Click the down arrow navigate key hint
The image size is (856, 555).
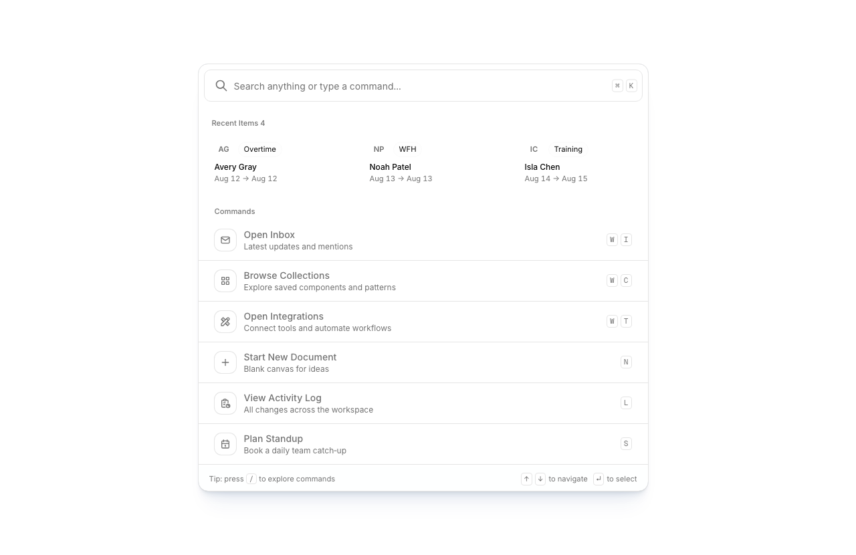(540, 479)
